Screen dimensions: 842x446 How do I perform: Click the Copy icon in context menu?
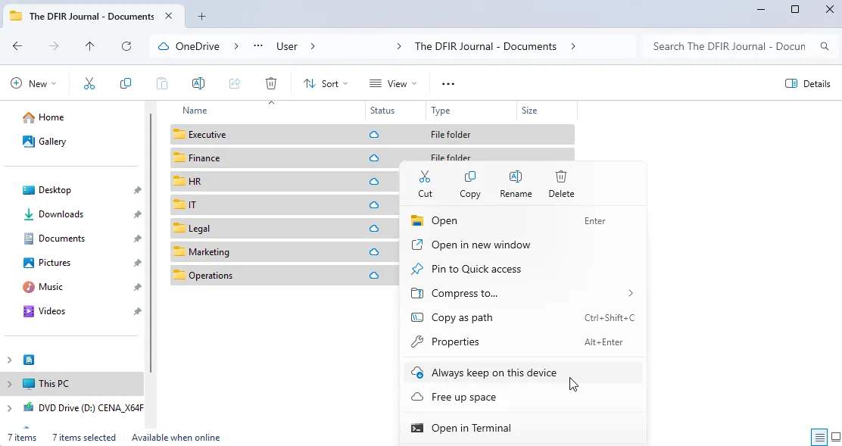coord(469,177)
